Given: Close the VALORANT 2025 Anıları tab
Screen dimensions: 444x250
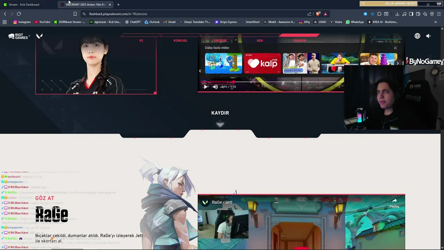Looking at the screenshot, I should (x=110, y=5).
